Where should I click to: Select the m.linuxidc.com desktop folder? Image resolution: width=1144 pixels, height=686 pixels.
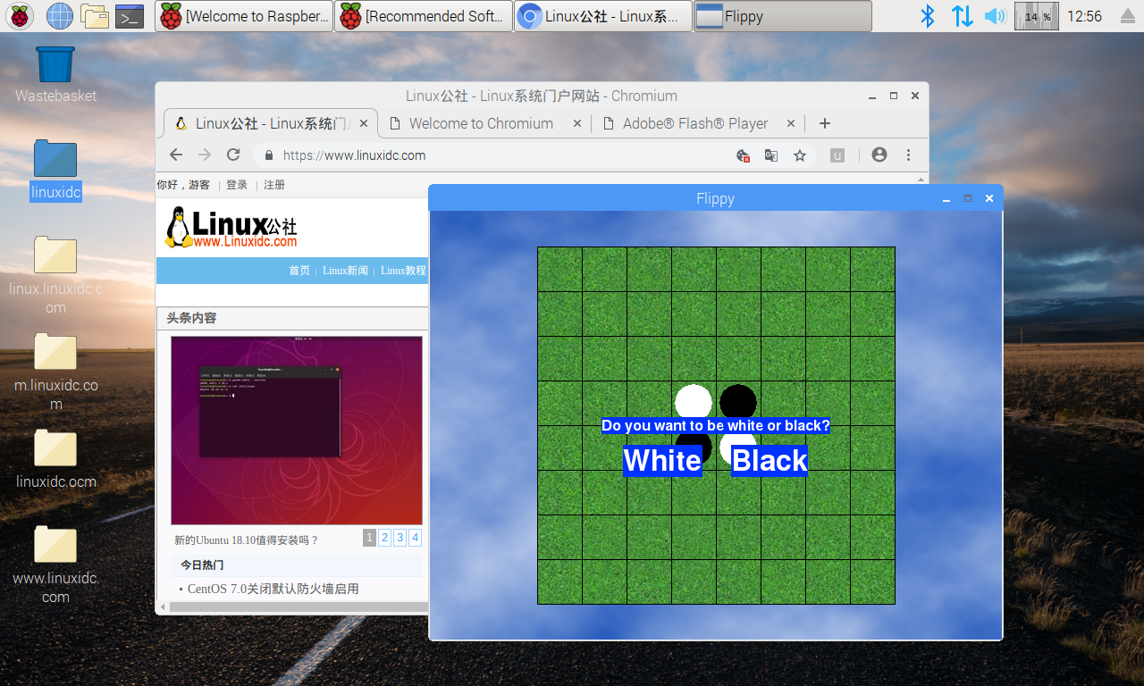[x=55, y=372]
